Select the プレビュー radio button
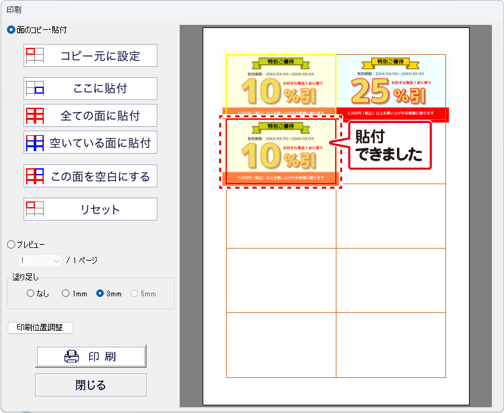Viewport: 504px width, 413px height. click(11, 244)
